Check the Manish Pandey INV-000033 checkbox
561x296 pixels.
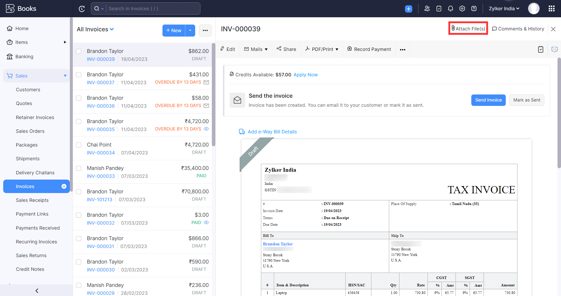pos(79,168)
